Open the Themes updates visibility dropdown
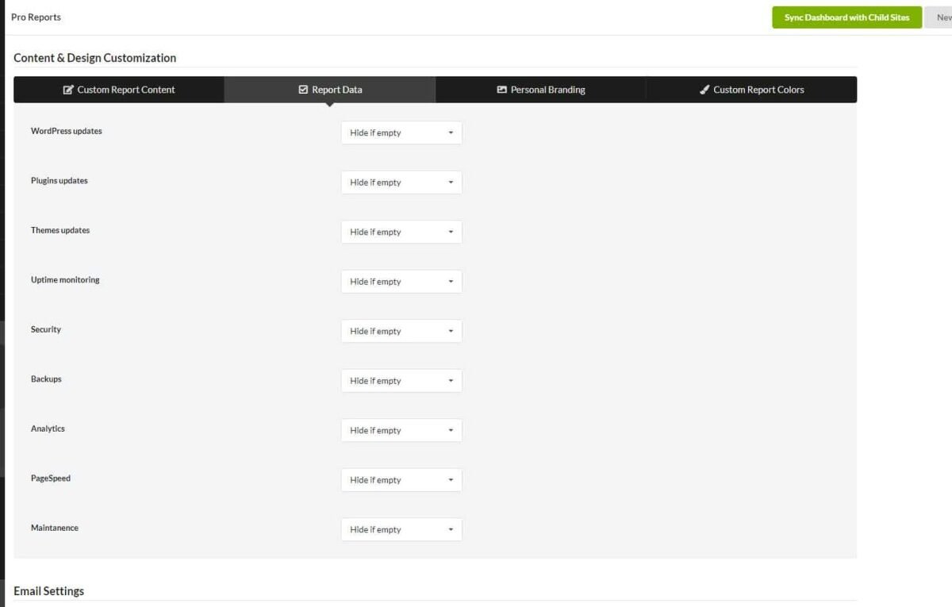 click(401, 232)
